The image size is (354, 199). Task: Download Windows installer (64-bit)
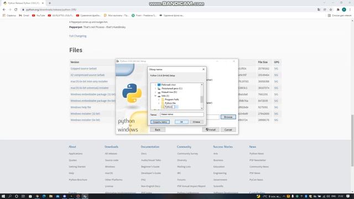(85, 120)
